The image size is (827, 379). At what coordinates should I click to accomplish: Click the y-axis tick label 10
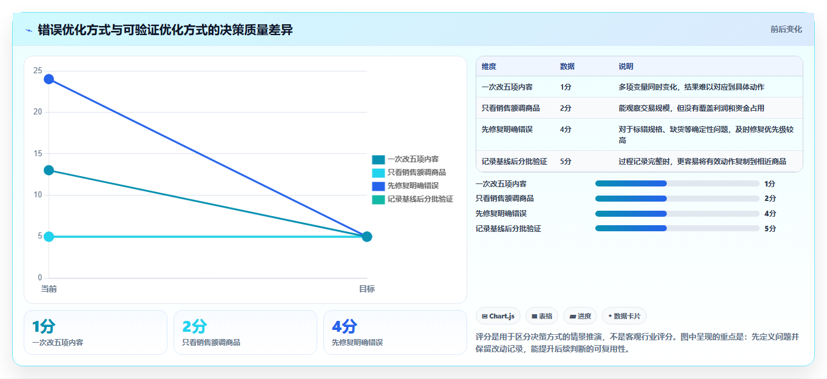(38, 195)
